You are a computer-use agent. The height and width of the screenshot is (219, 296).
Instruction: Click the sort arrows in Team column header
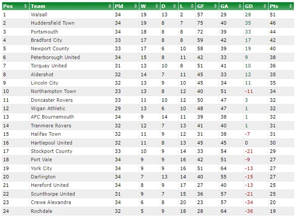point(110,6)
